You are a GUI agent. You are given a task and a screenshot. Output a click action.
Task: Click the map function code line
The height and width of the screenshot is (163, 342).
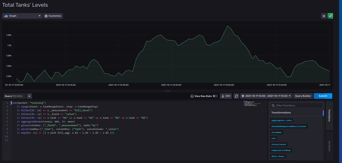(x=66, y=133)
